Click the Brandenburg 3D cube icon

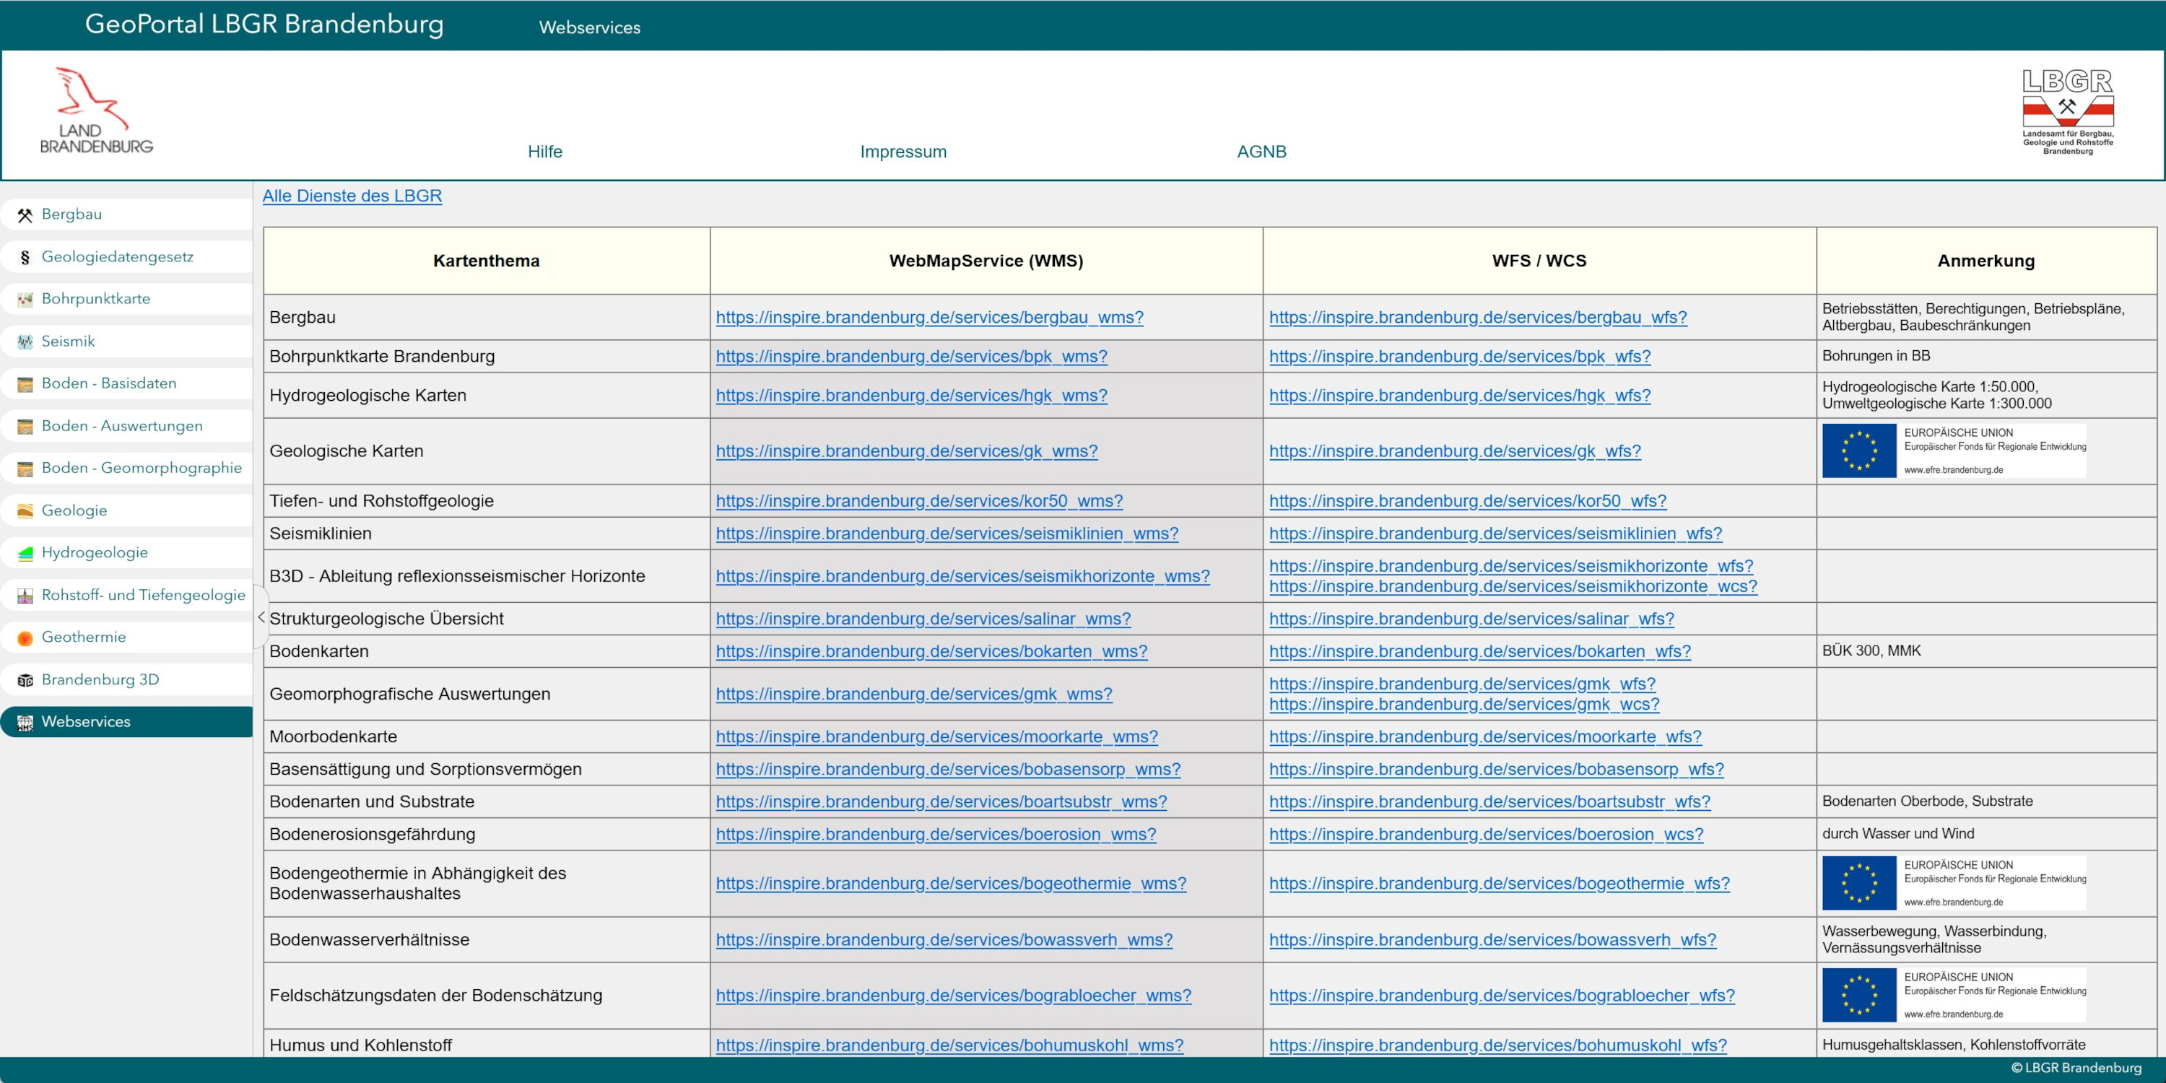click(25, 680)
